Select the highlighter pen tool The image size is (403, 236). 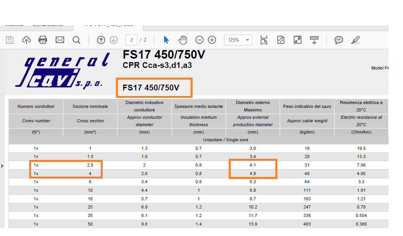point(356,40)
